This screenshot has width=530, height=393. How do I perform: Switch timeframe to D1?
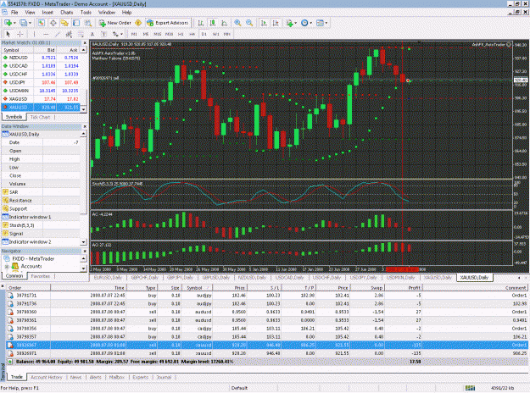[x=204, y=34]
